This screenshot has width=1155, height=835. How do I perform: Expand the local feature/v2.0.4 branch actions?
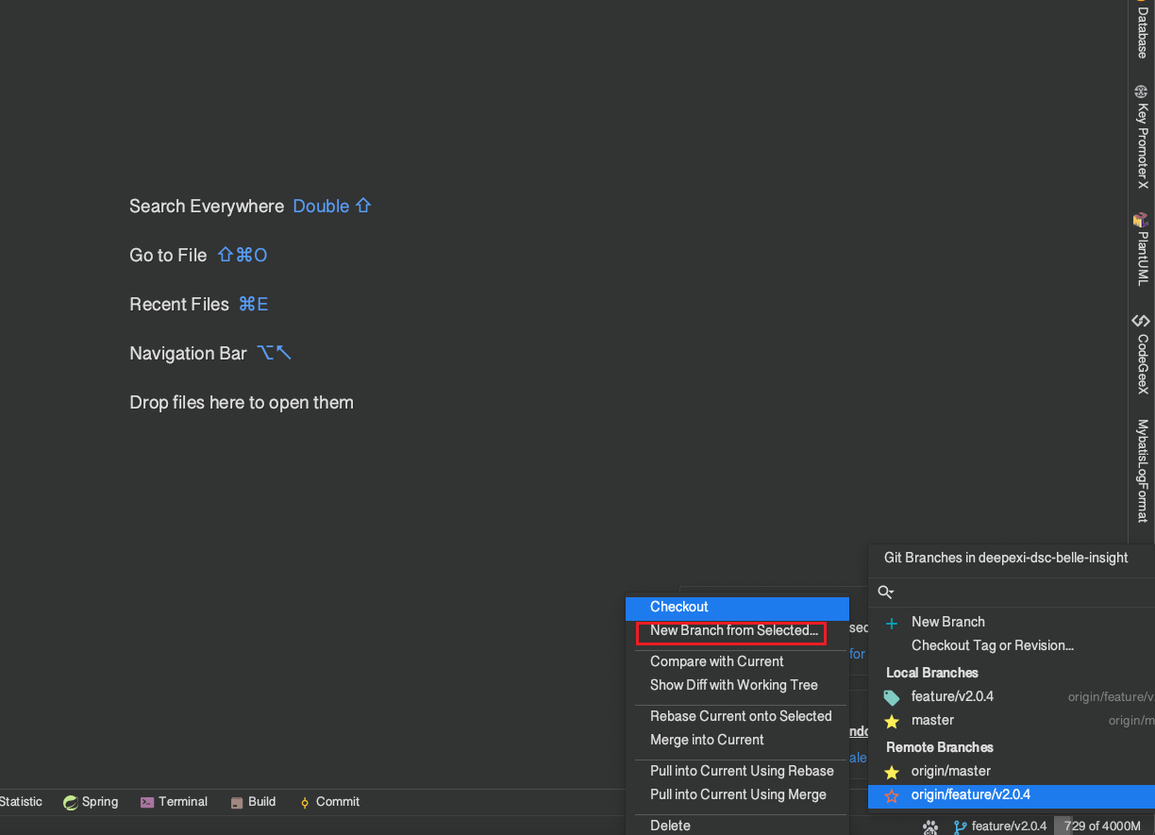point(951,697)
